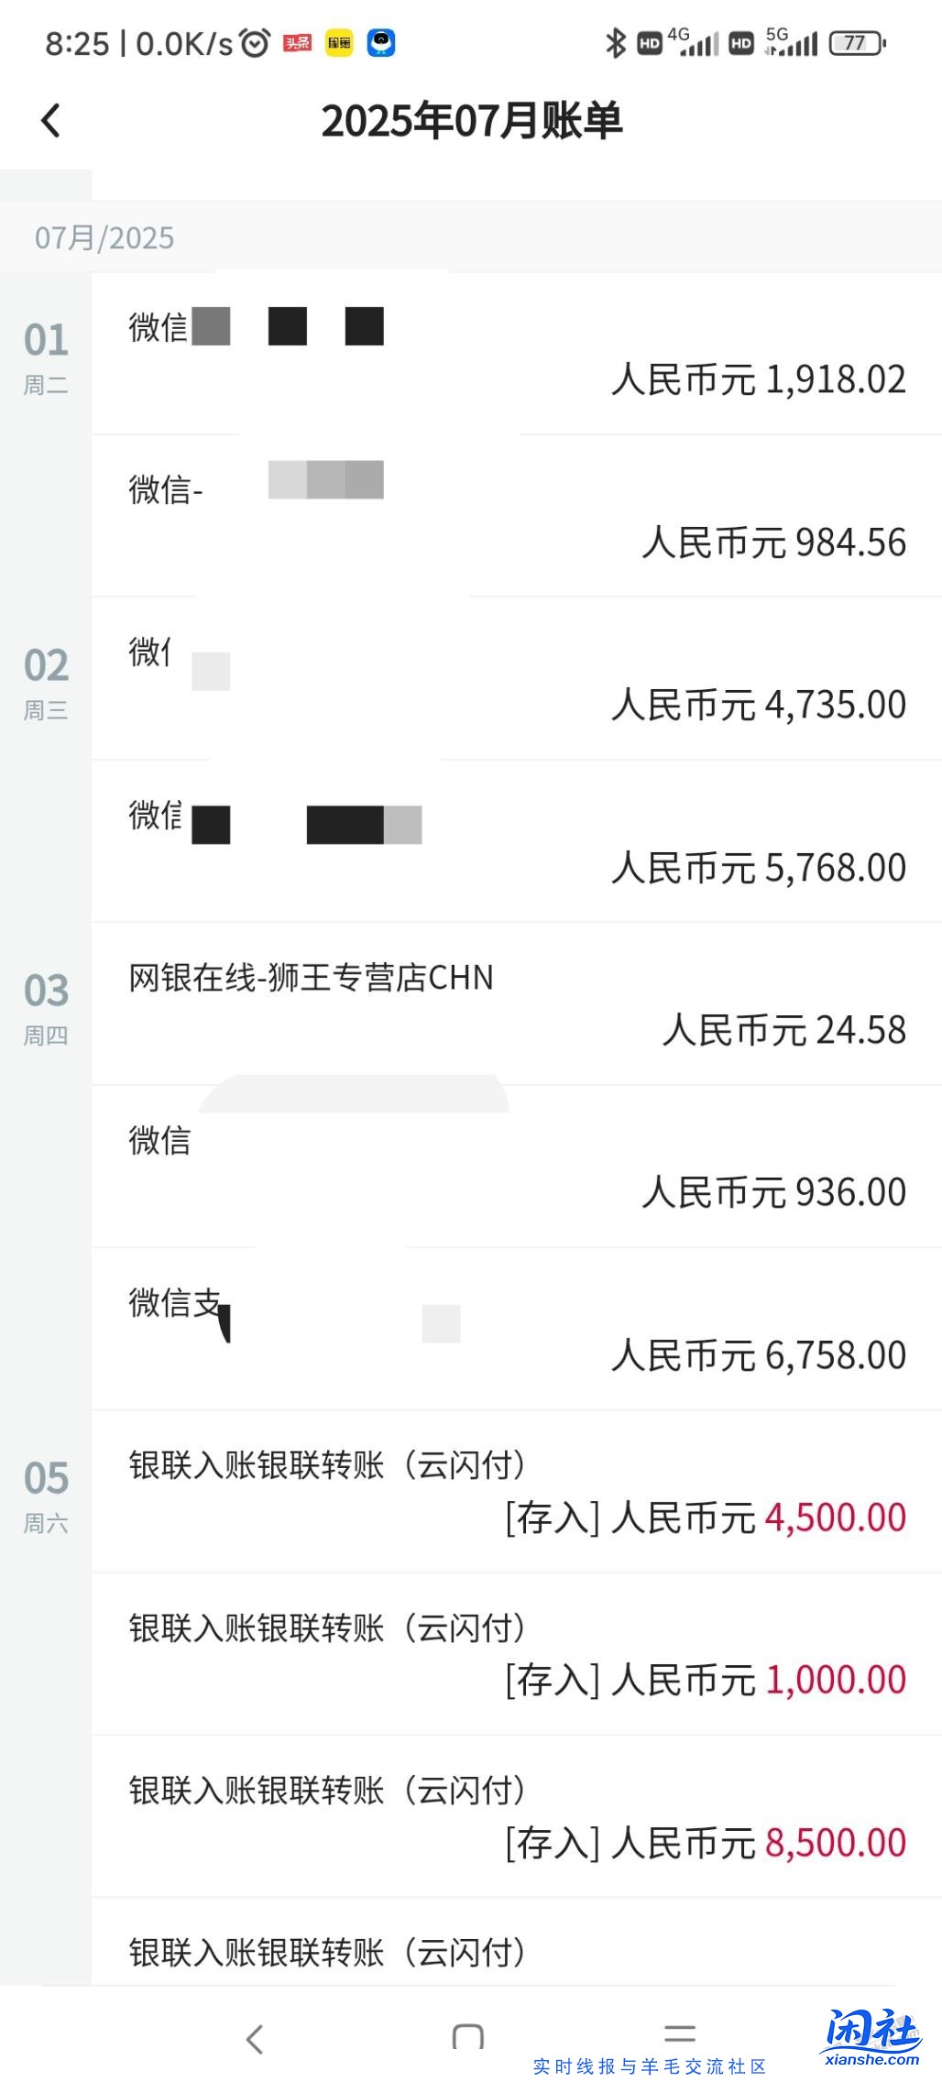This screenshot has width=942, height=2093.
Task: View the 1,000.00 UnionPay deposit entry
Action: click(516, 1654)
